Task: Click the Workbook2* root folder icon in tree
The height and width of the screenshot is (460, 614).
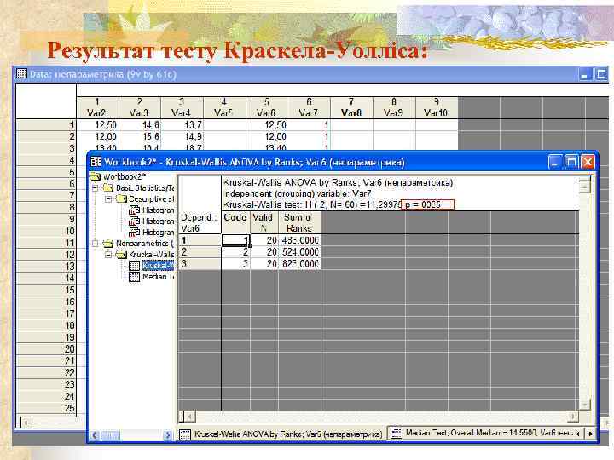Action: 96,177
